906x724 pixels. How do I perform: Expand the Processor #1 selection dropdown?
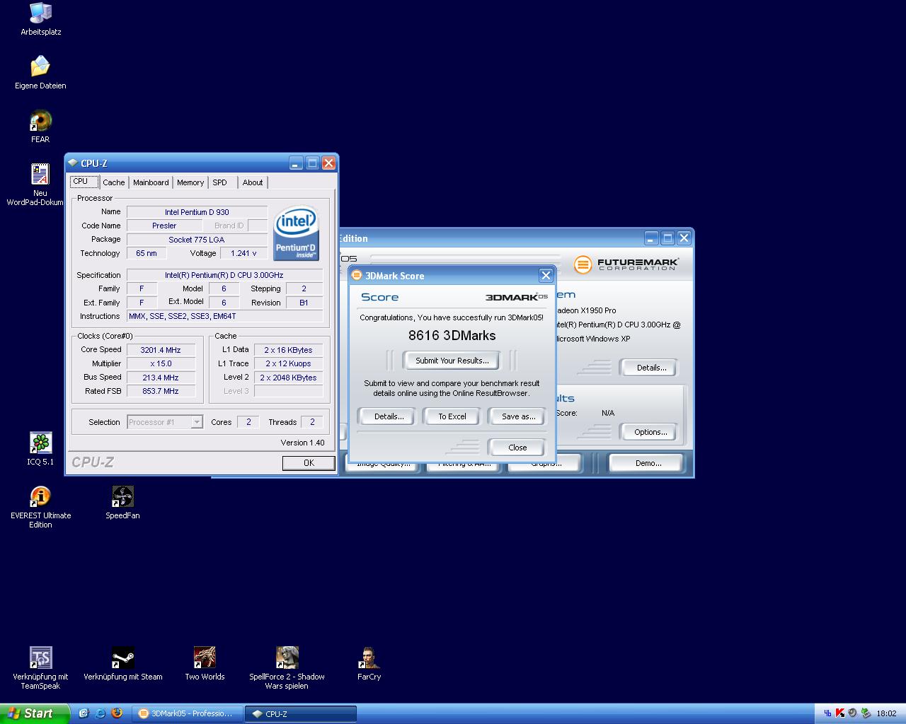click(197, 422)
